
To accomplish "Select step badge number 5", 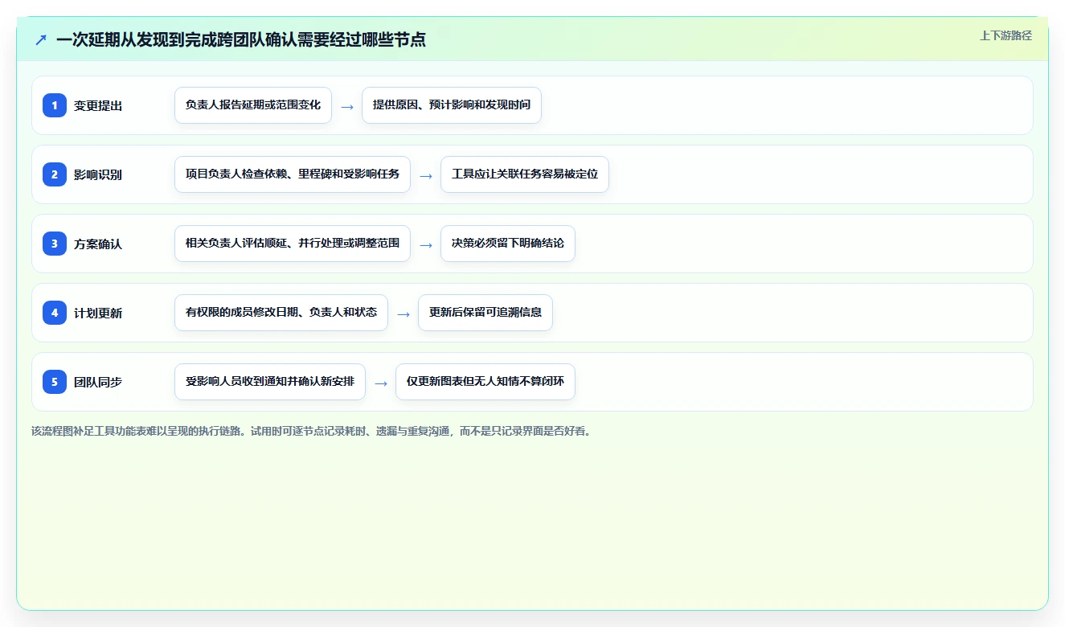I will point(55,382).
